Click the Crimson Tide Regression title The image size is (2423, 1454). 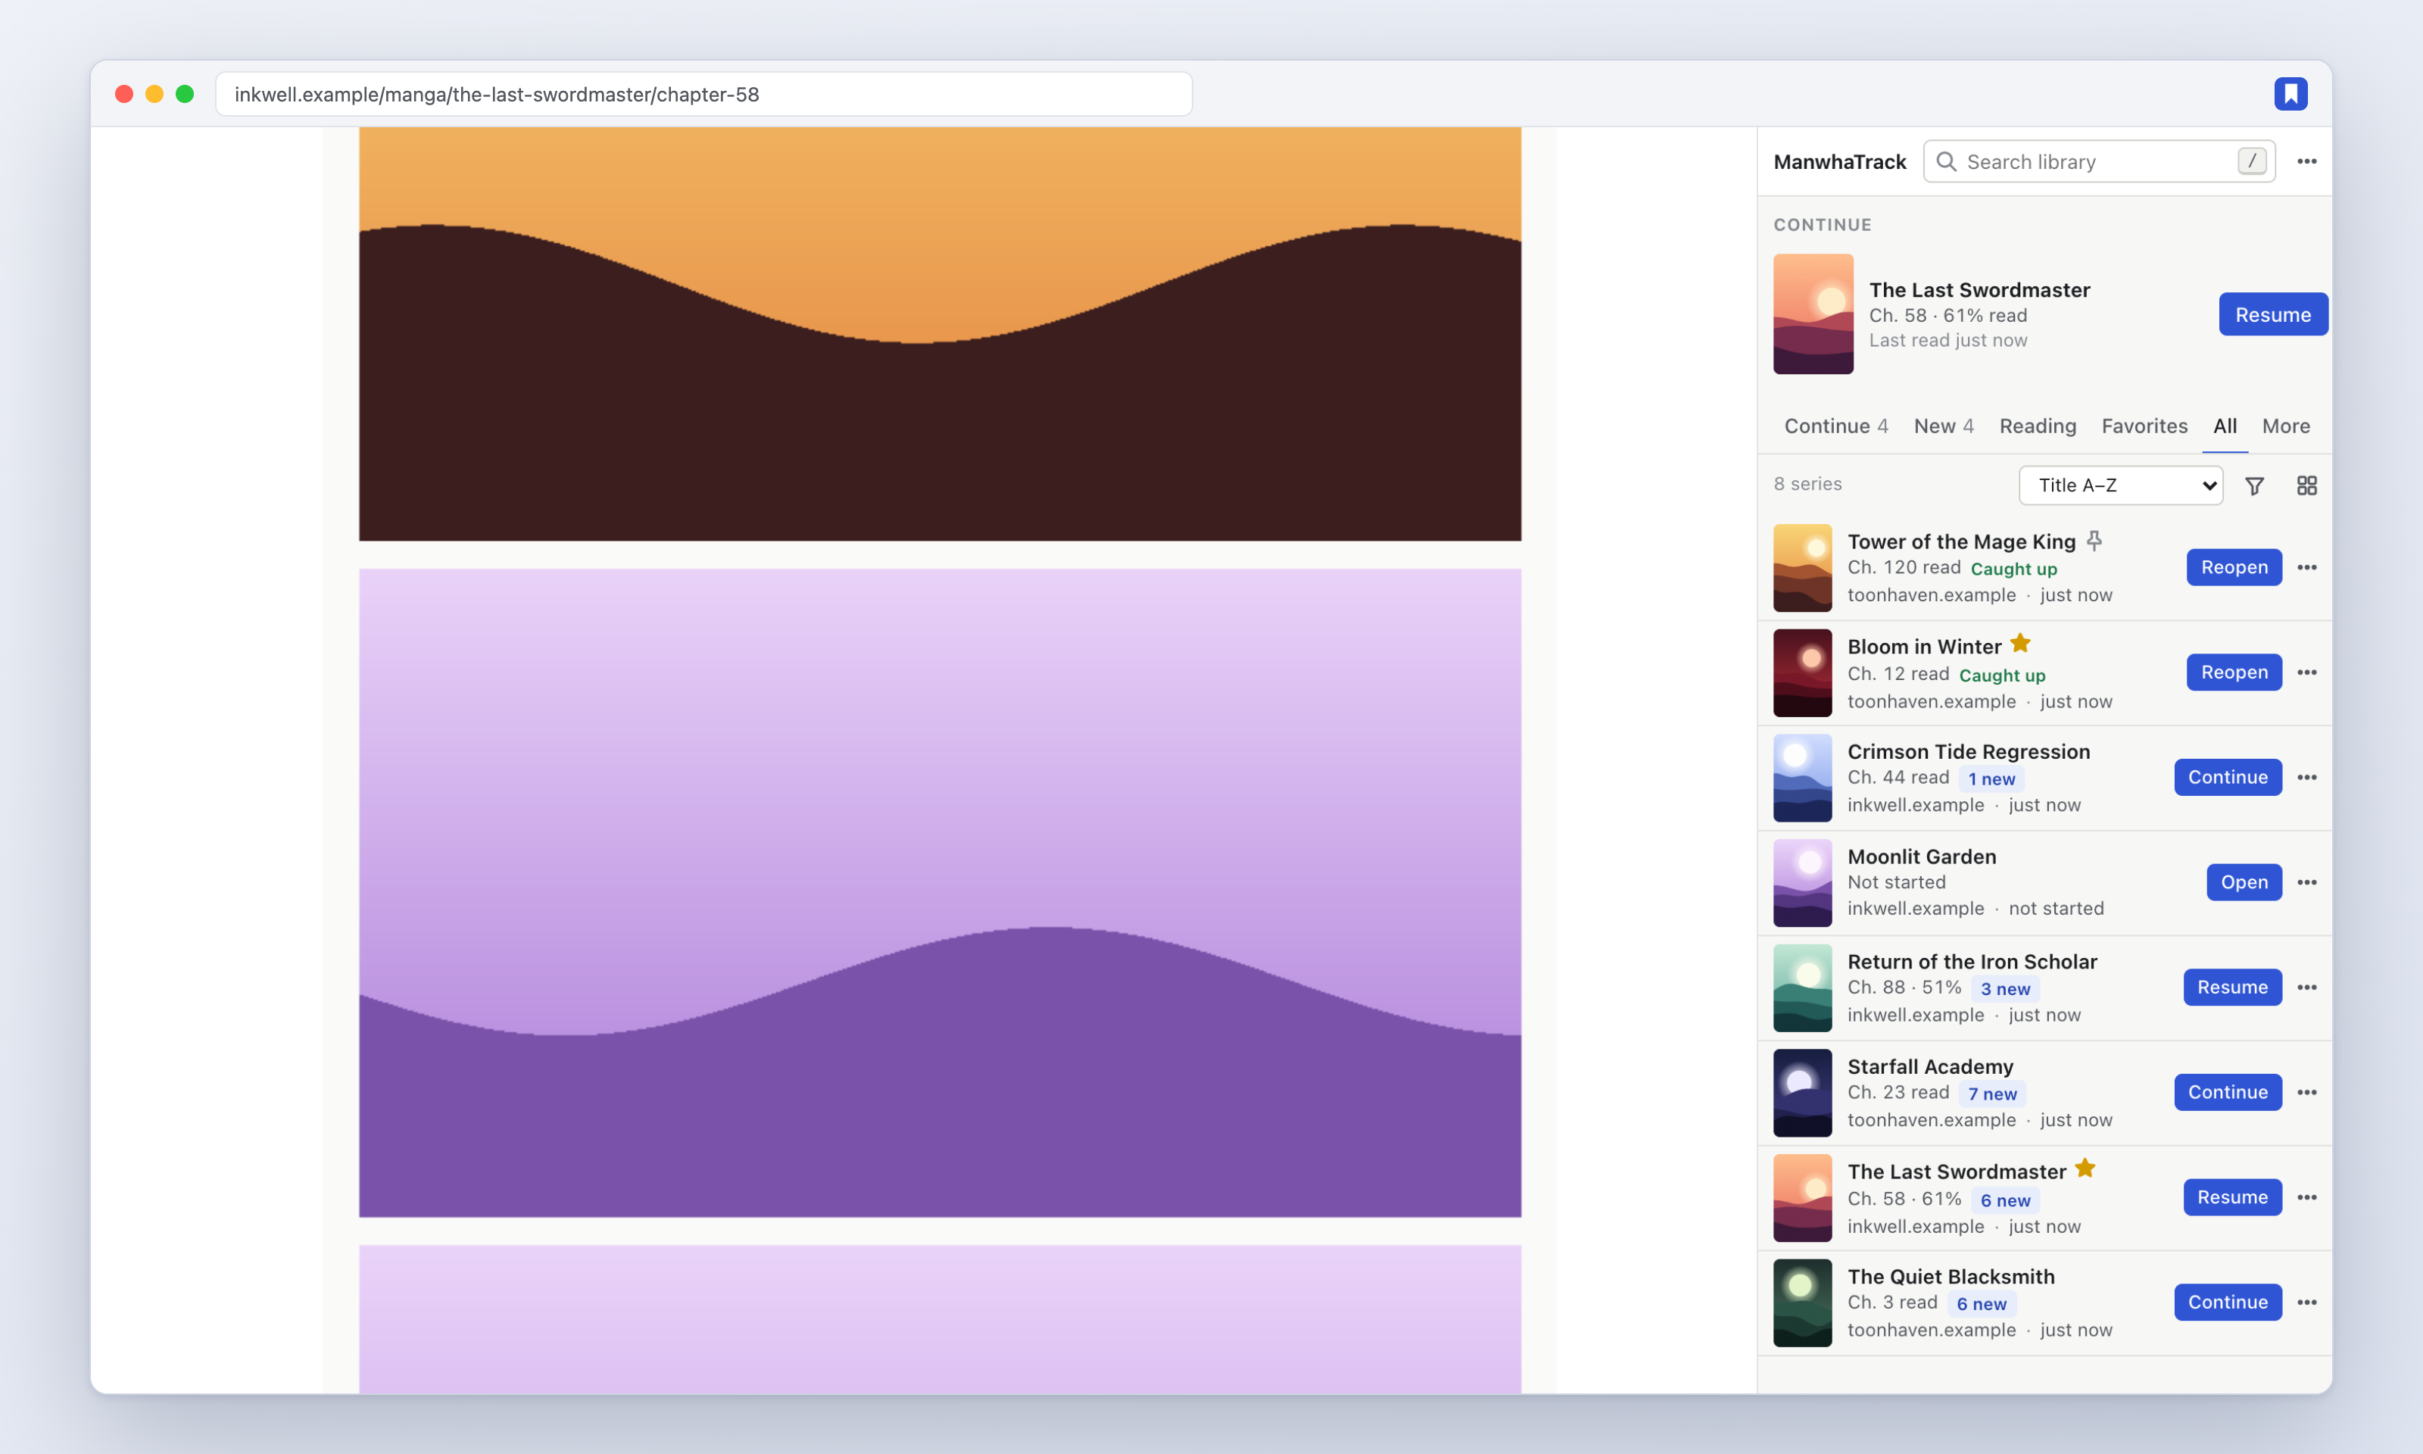tap(1969, 751)
